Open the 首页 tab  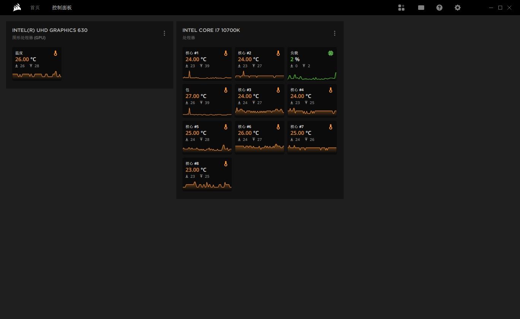35,8
